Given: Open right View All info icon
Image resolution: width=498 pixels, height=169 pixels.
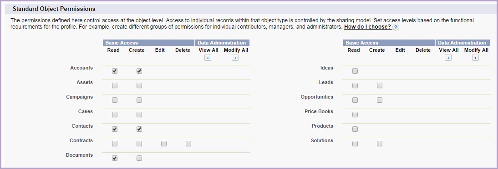Looking at the screenshot, I should tap(448, 58).
